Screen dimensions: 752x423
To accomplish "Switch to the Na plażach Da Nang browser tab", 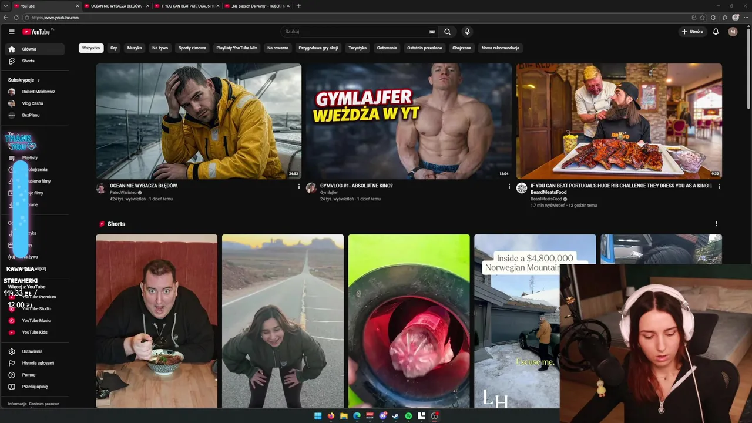I will click(x=257, y=6).
